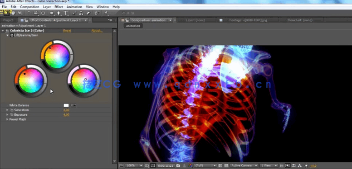Open Composition: animation dropdown arrow
Viewport: 352px width, 169px height.
pos(170,20)
